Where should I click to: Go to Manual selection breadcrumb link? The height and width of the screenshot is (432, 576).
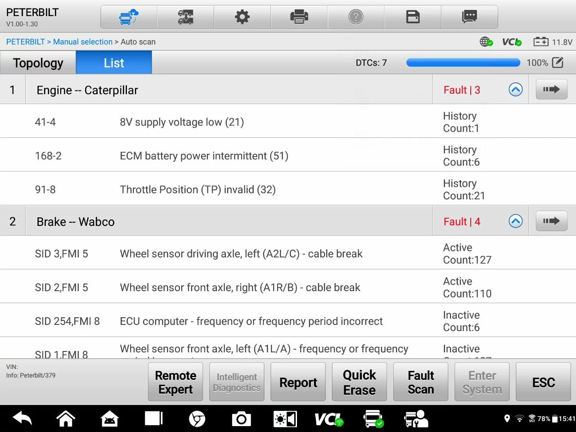tap(83, 42)
